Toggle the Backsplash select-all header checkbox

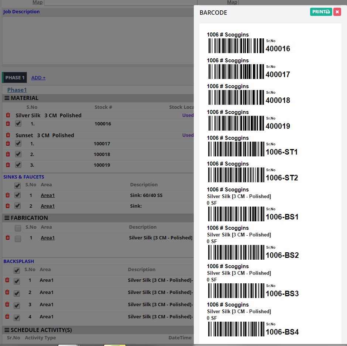point(17,270)
